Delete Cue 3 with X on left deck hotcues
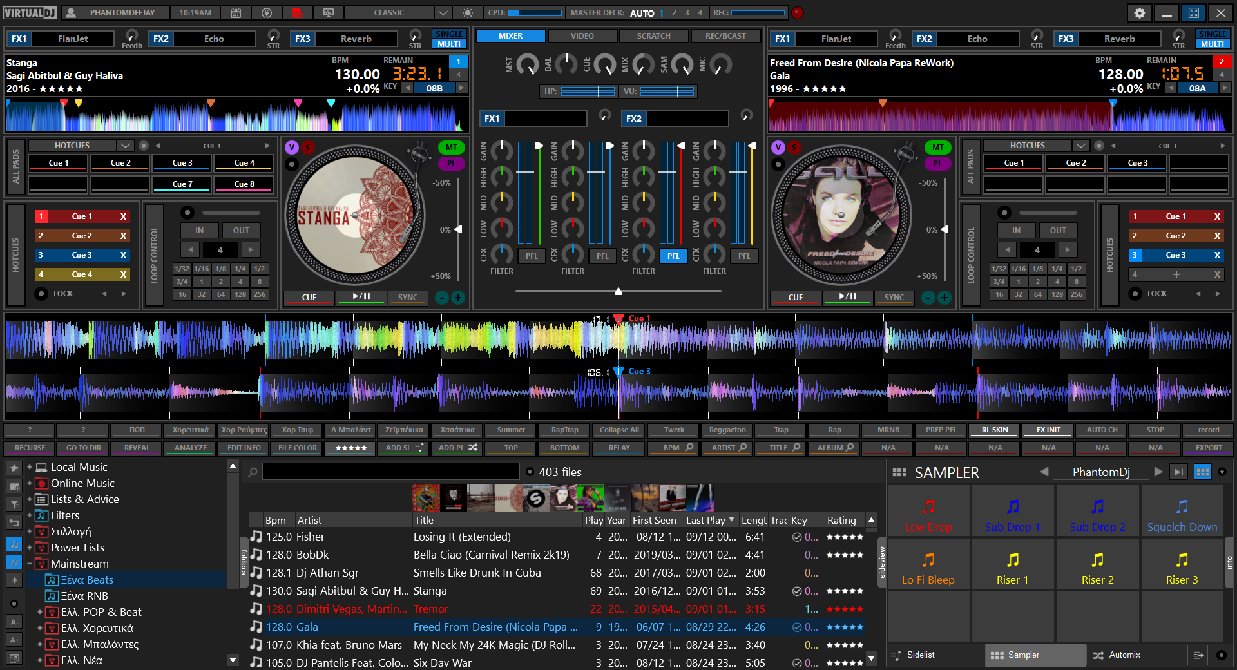 (123, 255)
